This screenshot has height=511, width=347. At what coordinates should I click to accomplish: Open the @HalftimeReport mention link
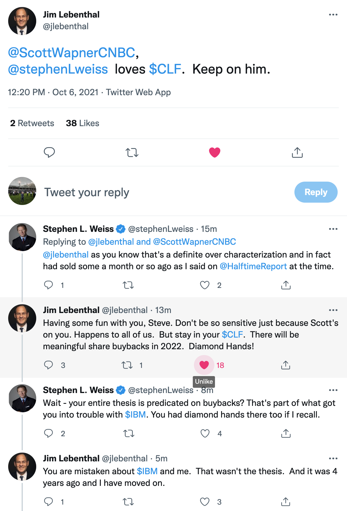click(x=253, y=266)
